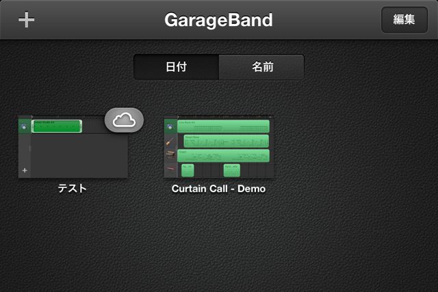Open the Curtain Call - Demo thumbnail
The width and height of the screenshot is (438, 292).
[219, 146]
